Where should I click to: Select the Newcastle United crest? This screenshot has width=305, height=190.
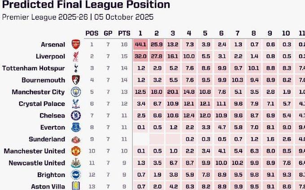[76, 163]
